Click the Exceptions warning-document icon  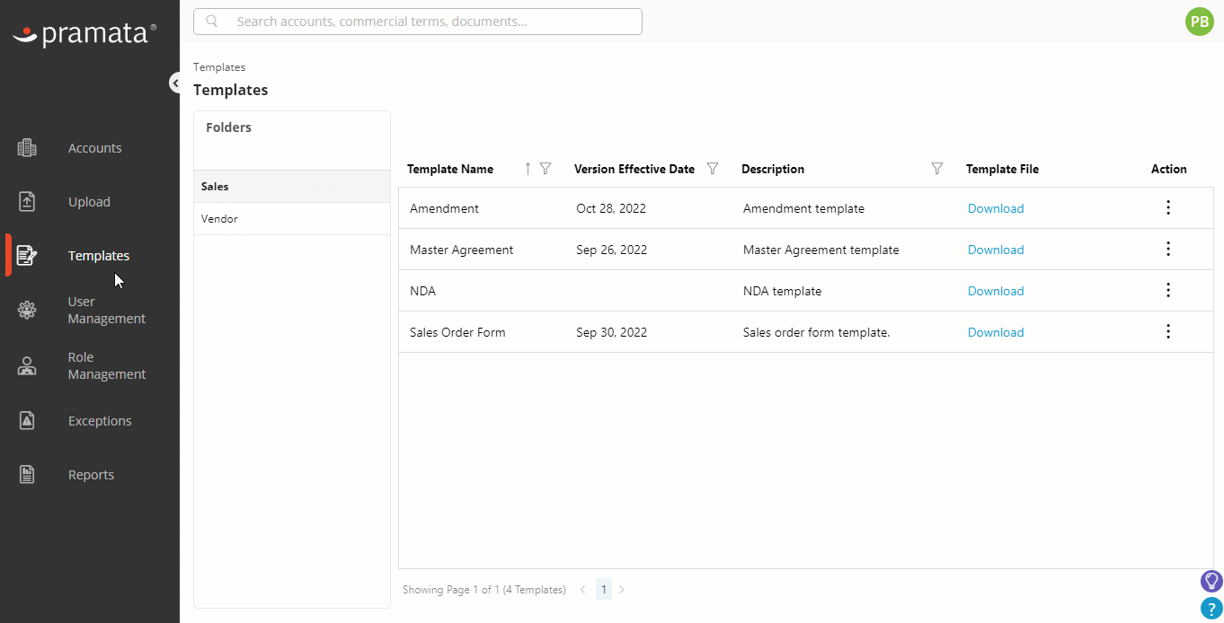click(x=27, y=420)
